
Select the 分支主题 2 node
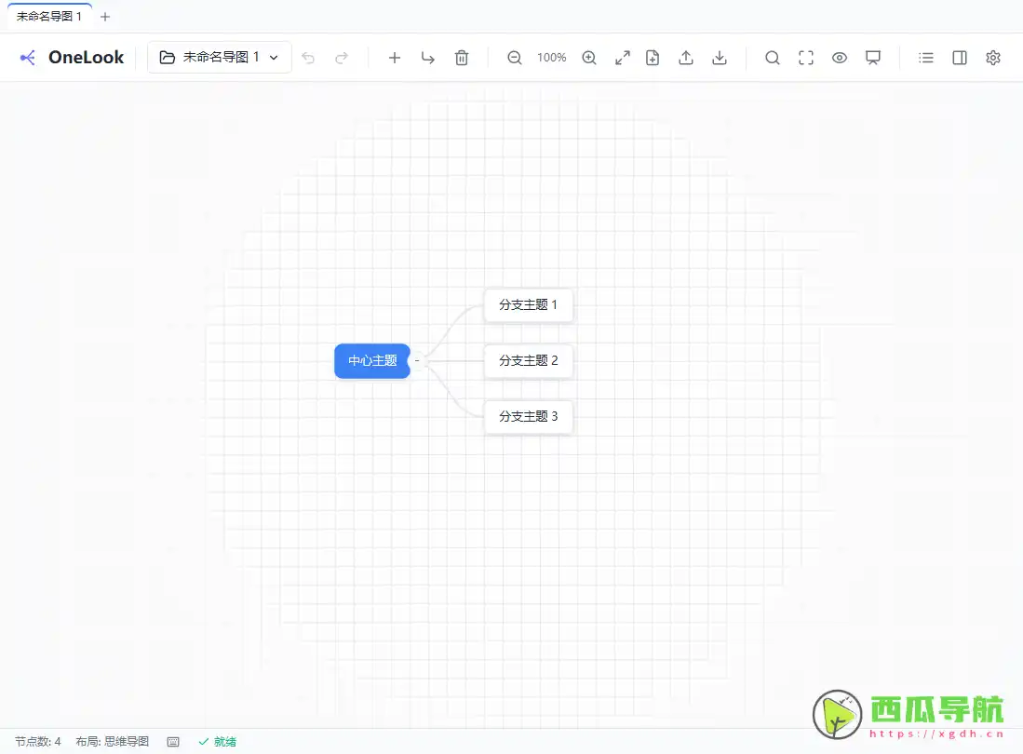(x=528, y=361)
